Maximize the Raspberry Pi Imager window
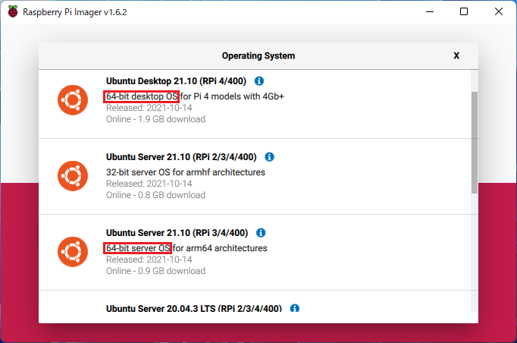This screenshot has height=343, width=517. point(464,12)
